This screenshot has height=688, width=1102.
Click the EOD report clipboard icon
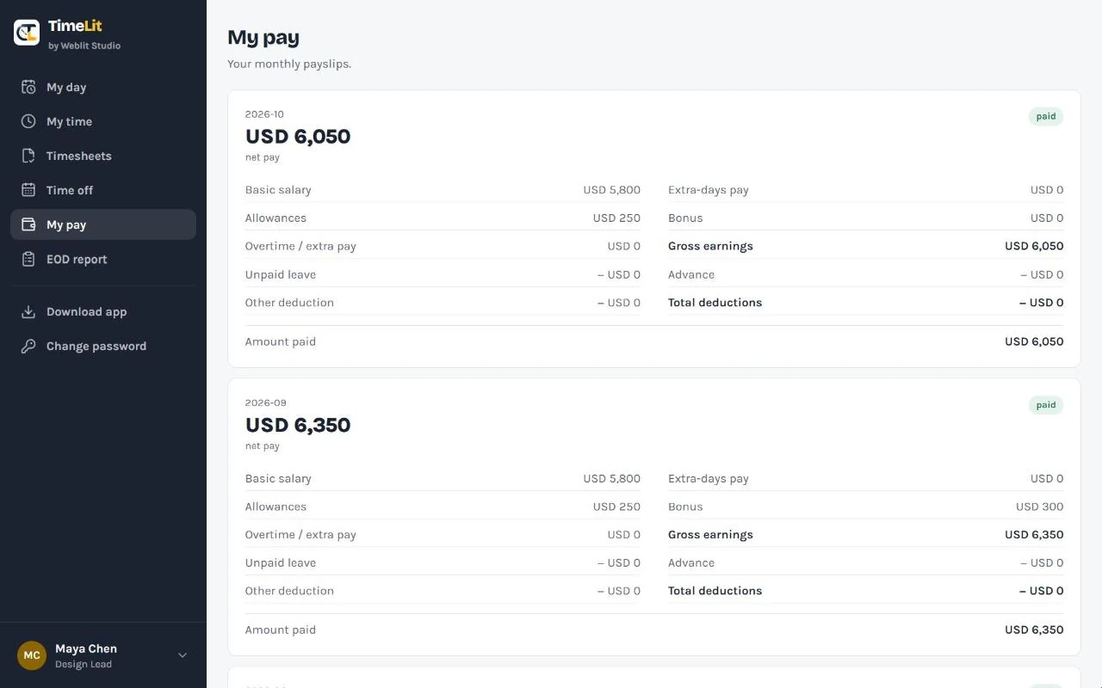[28, 259]
